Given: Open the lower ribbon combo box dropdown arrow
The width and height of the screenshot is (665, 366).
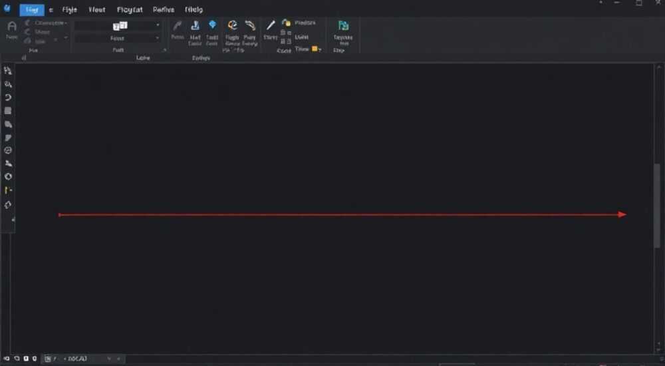Looking at the screenshot, I should [158, 38].
